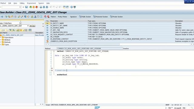This screenshot has width=194, height=109.
Task: Click the INS insert mode indicator in status bar
Action: (184, 108)
